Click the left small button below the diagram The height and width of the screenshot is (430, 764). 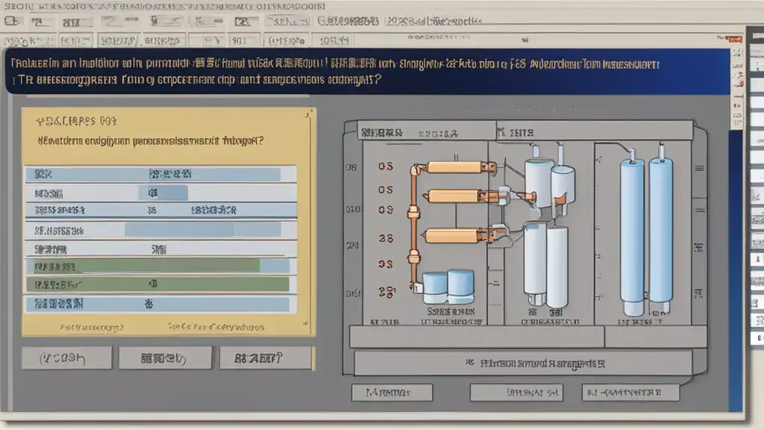(392, 392)
